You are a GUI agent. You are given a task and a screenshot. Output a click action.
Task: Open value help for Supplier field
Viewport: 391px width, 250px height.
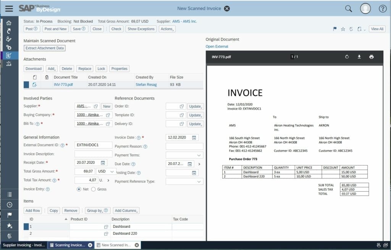point(96,106)
